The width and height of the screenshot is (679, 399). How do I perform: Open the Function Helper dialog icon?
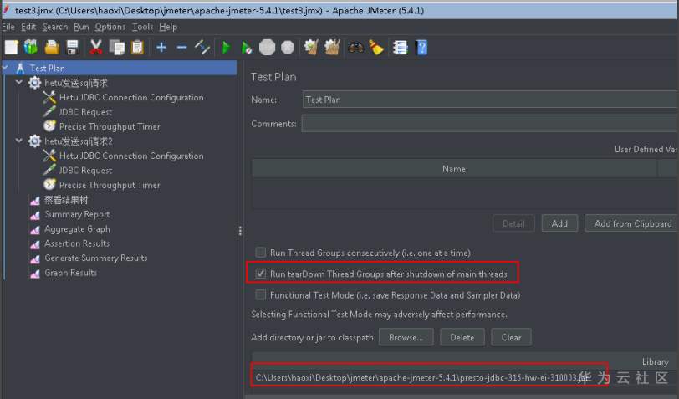point(400,47)
